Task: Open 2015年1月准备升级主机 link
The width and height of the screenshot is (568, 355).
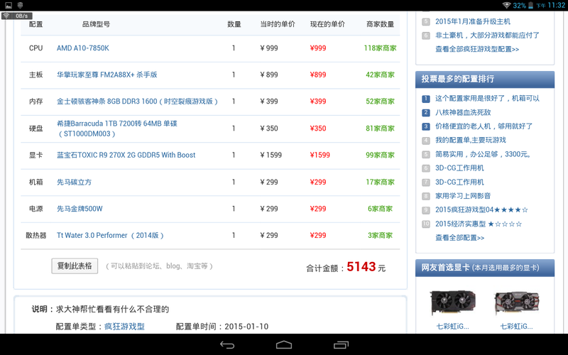Action: 473,21
